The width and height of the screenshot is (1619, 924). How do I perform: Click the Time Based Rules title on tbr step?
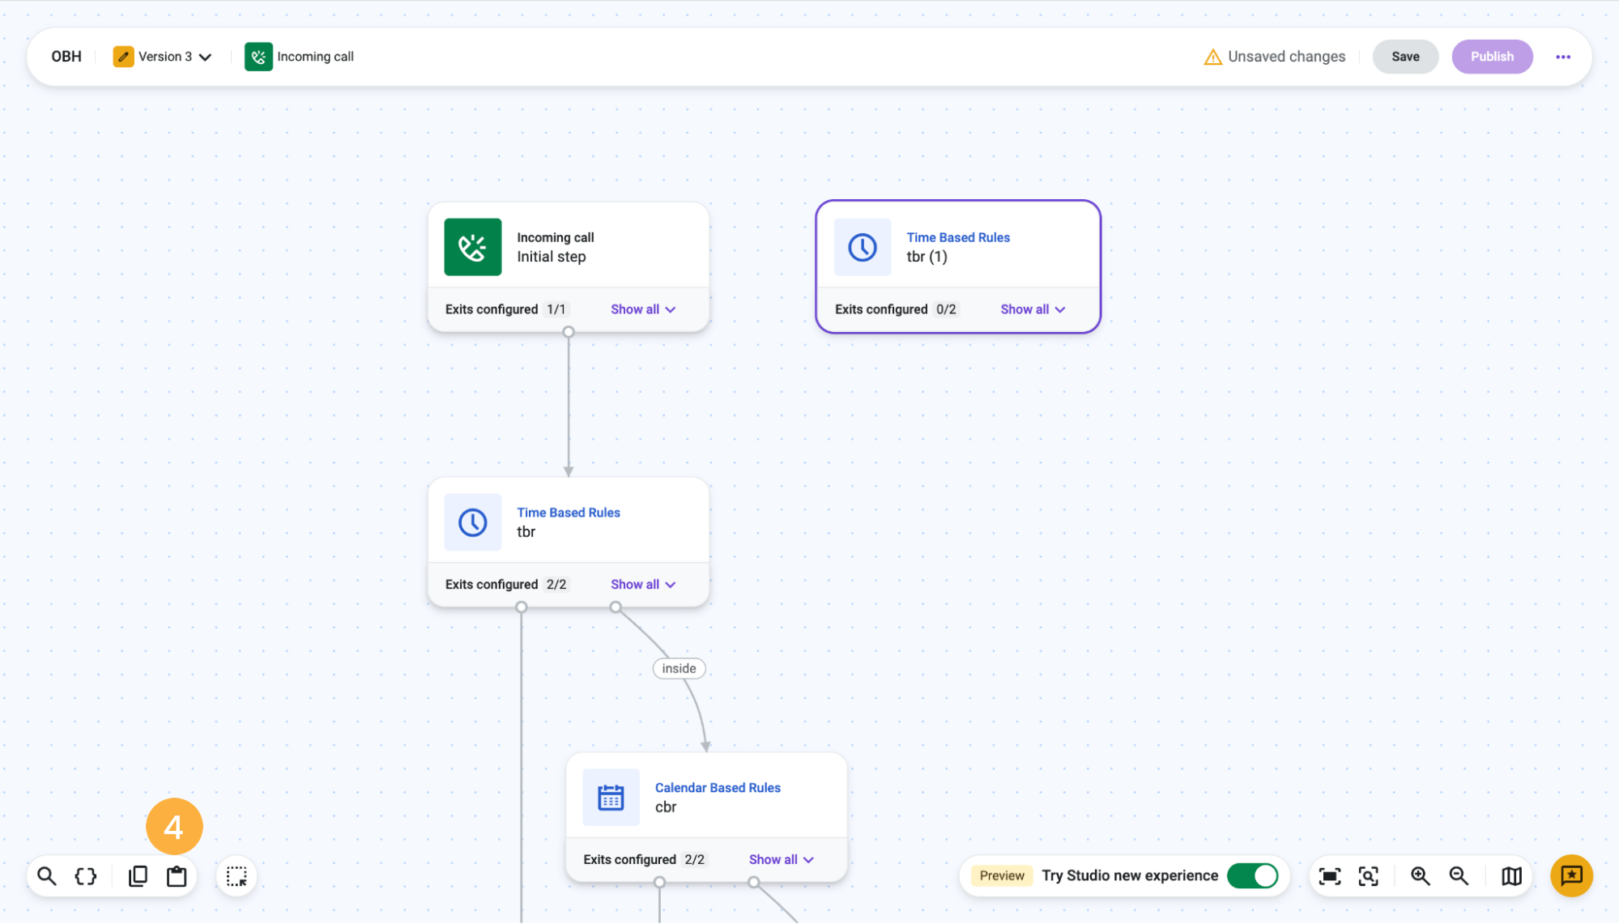tap(569, 513)
